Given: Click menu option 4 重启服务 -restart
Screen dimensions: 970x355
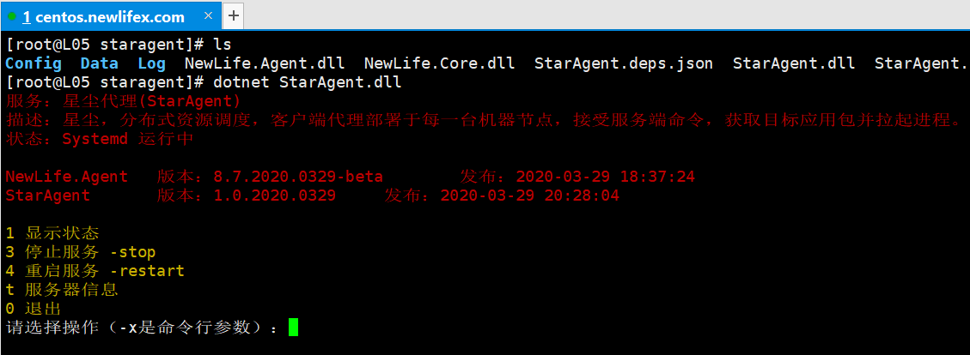Looking at the screenshot, I should (95, 270).
